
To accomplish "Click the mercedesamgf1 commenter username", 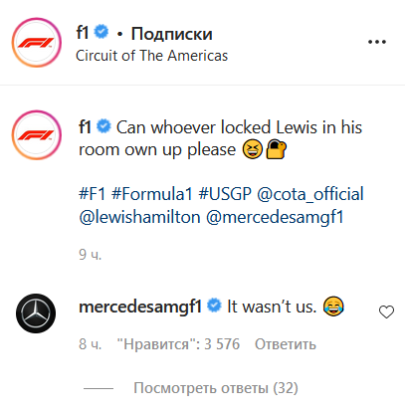I will point(140,307).
